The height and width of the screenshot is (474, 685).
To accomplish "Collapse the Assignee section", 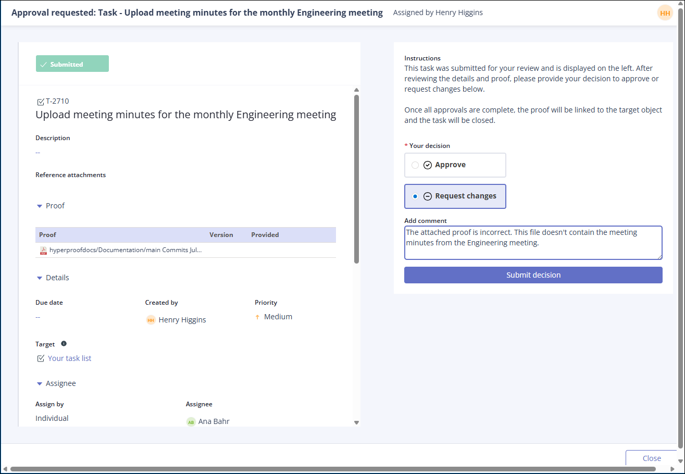I will point(40,384).
